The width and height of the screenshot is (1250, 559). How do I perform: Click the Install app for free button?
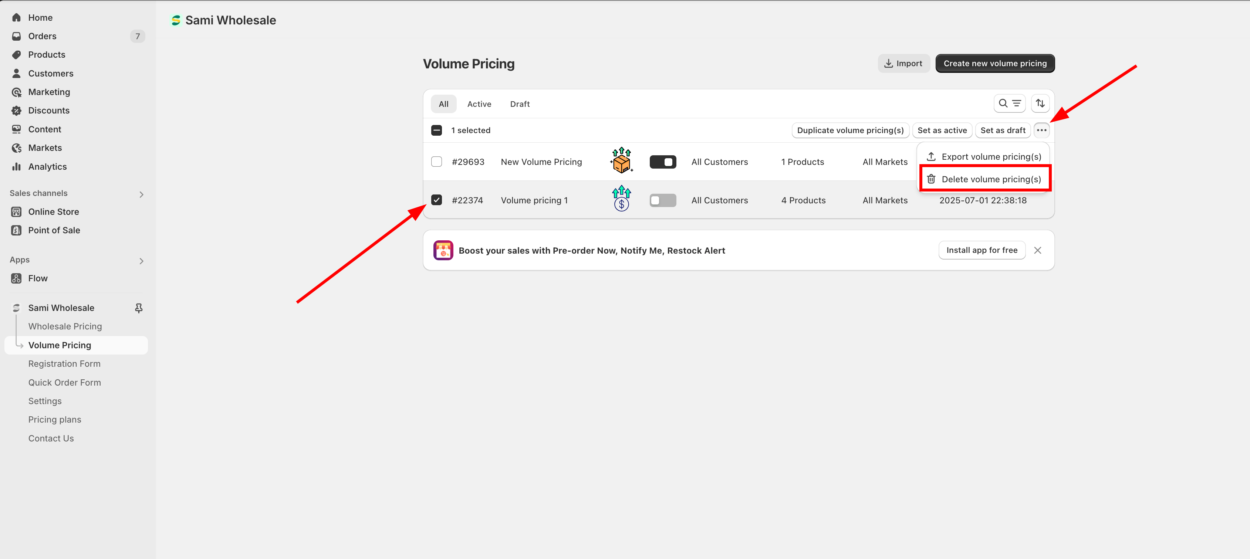point(981,250)
